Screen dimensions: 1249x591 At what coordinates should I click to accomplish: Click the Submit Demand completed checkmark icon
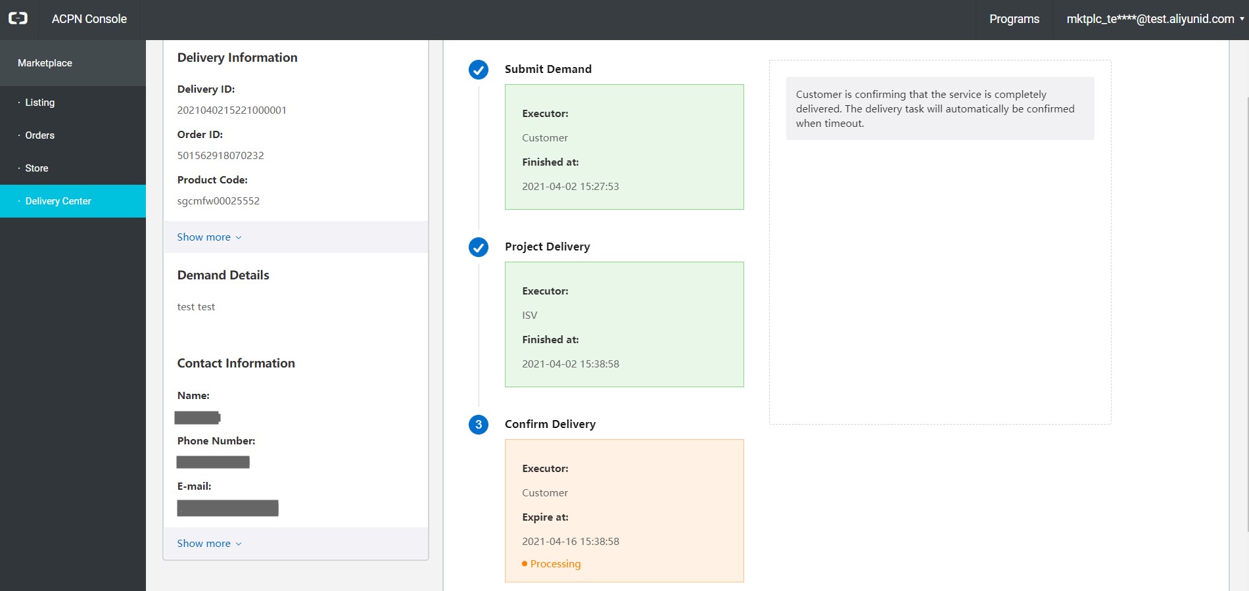479,70
